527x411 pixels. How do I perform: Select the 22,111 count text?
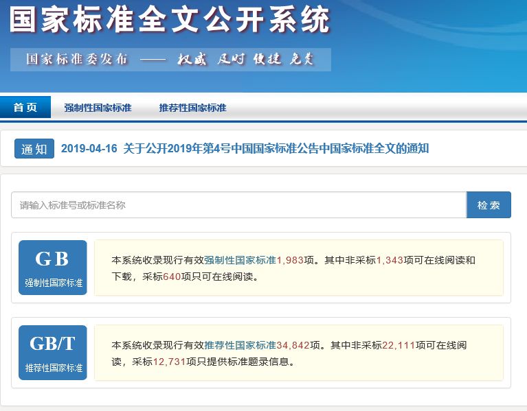399,345
